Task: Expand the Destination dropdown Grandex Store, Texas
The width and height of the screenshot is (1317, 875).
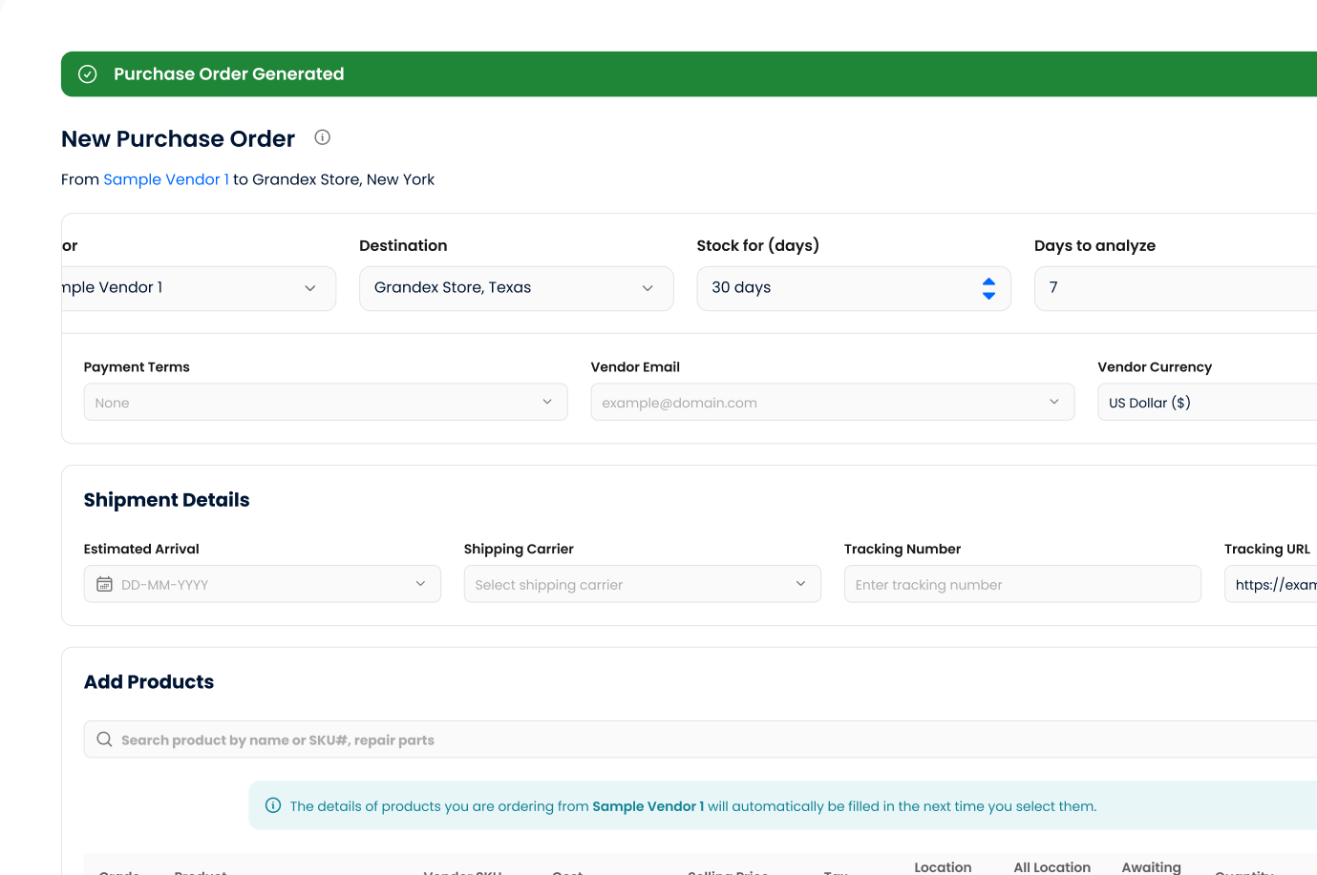Action: [x=516, y=288]
